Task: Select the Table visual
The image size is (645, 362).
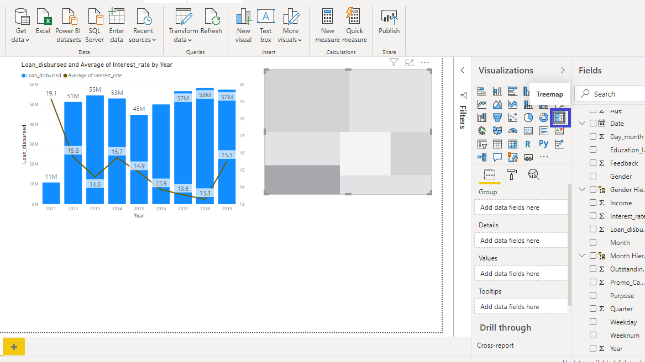Action: click(497, 144)
